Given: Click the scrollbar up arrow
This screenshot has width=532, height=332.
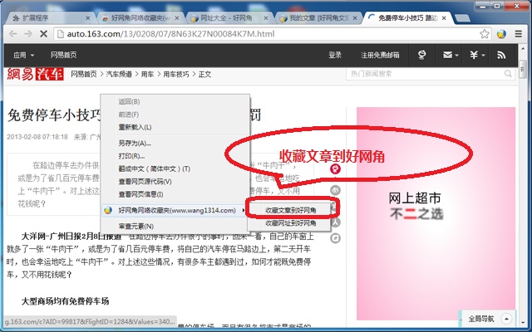Looking at the screenshot, I should (x=523, y=50).
